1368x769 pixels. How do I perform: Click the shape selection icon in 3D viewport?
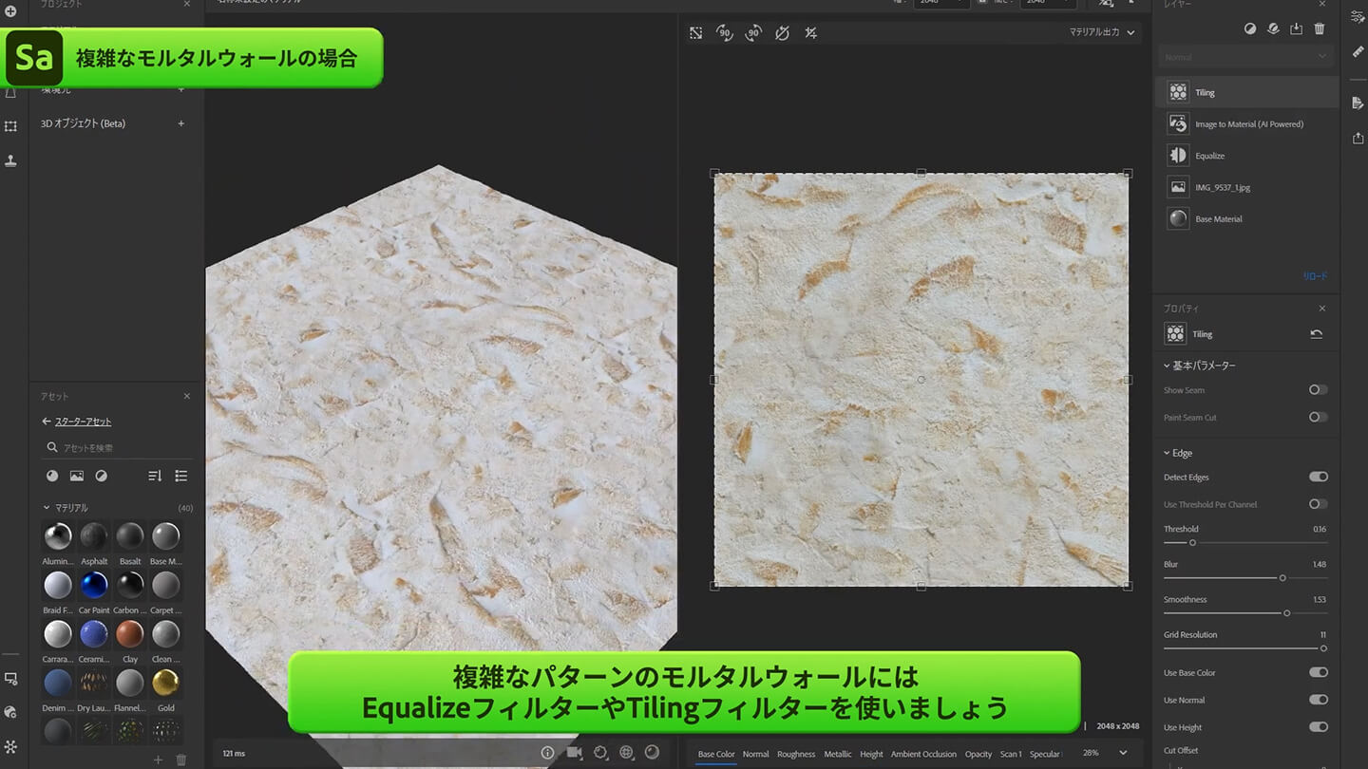coord(600,752)
